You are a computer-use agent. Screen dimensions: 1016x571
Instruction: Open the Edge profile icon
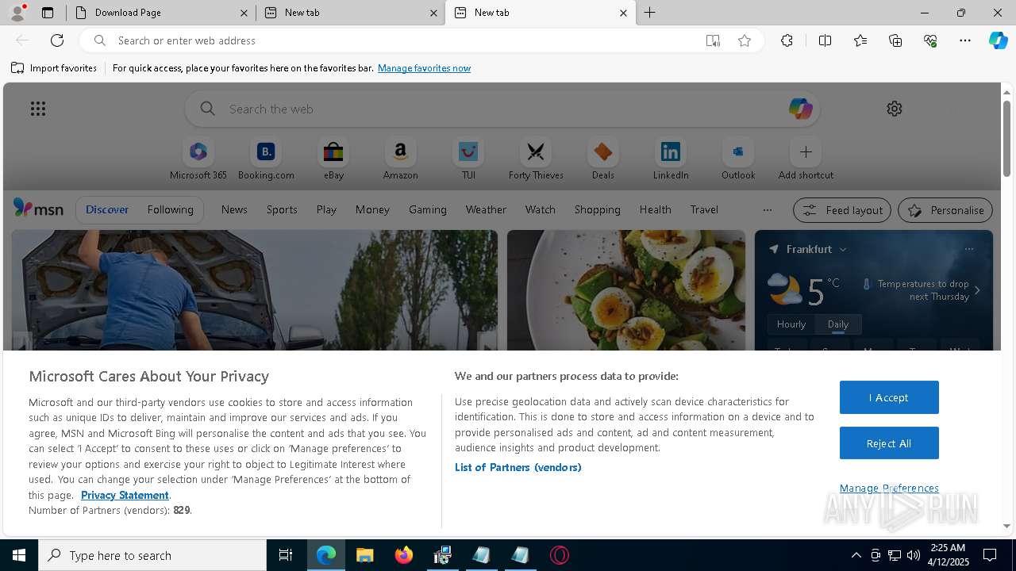tap(17, 13)
